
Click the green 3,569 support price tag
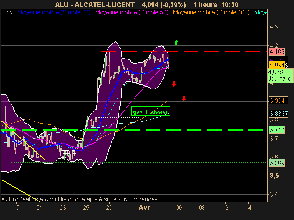[277, 163]
